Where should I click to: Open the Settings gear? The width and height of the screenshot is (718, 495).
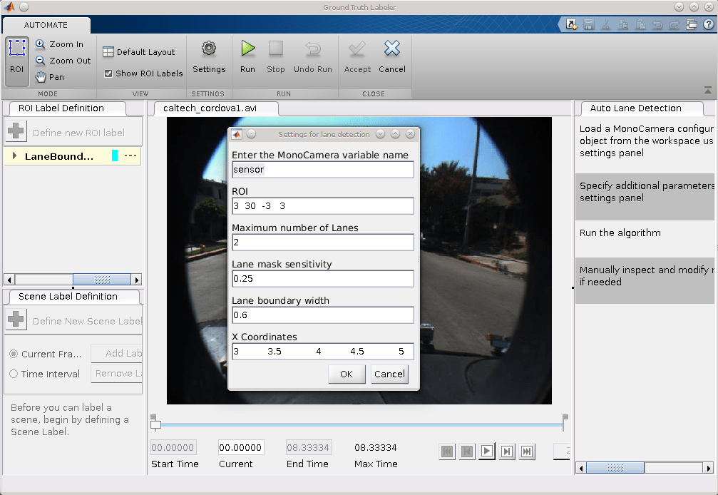tap(208, 57)
